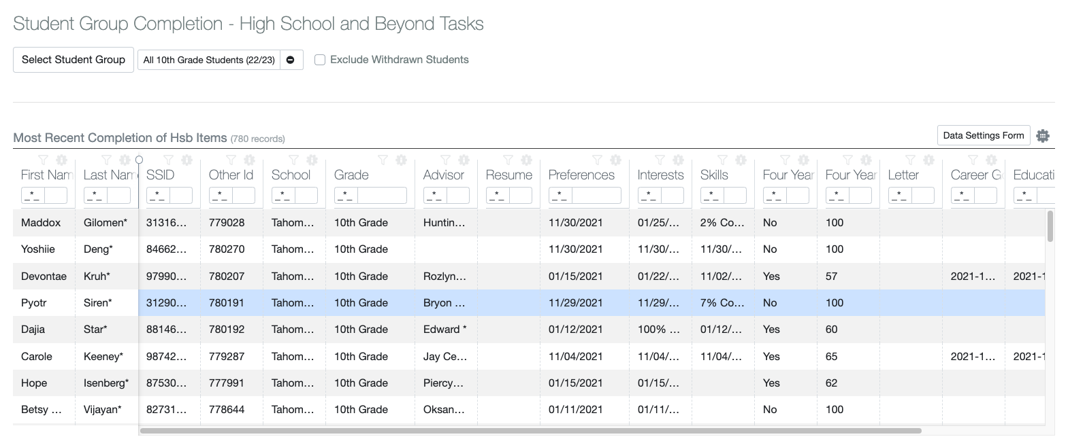Click the Grade filter text field
Viewport: 1068px width, 441px height.
click(382, 196)
